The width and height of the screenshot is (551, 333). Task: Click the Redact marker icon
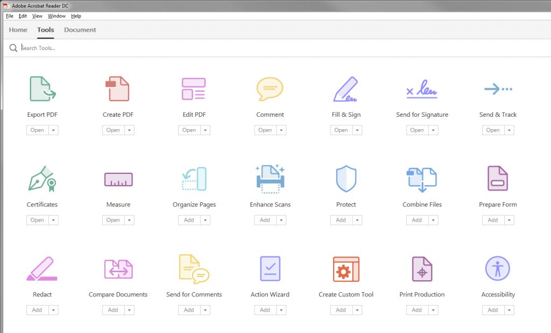(41, 269)
